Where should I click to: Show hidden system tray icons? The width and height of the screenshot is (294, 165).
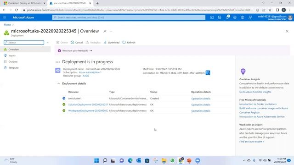(244, 160)
